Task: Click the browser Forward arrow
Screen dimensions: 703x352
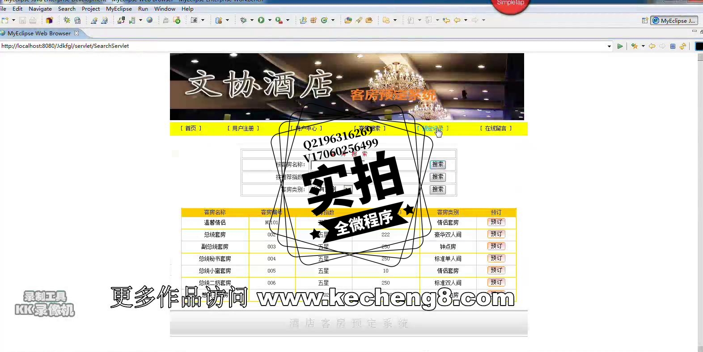Action: point(662,46)
